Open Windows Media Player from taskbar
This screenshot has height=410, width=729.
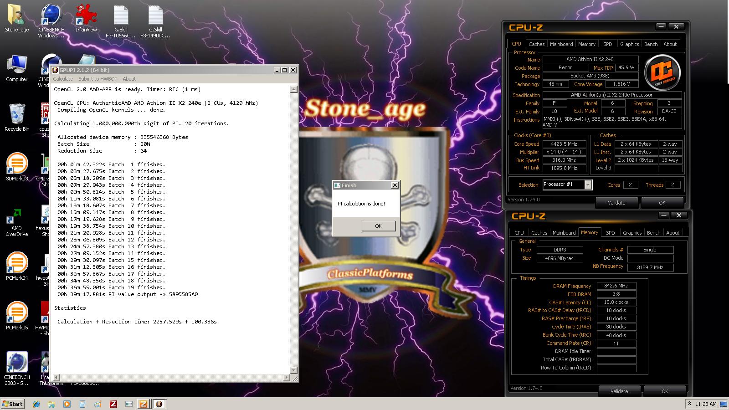[67, 404]
